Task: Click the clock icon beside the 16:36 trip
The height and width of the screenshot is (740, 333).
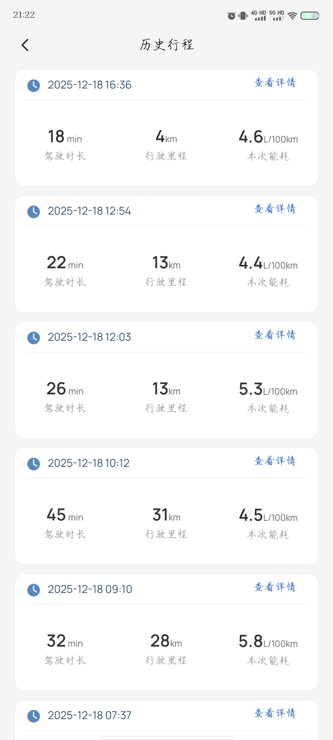Action: point(33,85)
